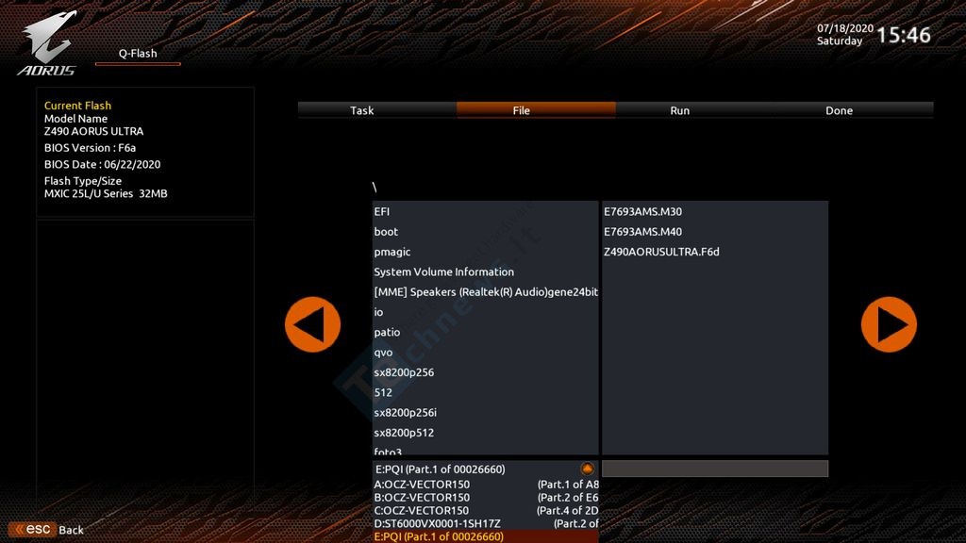Screen dimensions: 966x543
Task: Click the orange left arrow button
Action: [x=312, y=324]
